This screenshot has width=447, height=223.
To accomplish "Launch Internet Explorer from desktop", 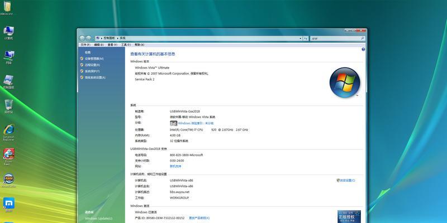I will (x=8, y=132).
